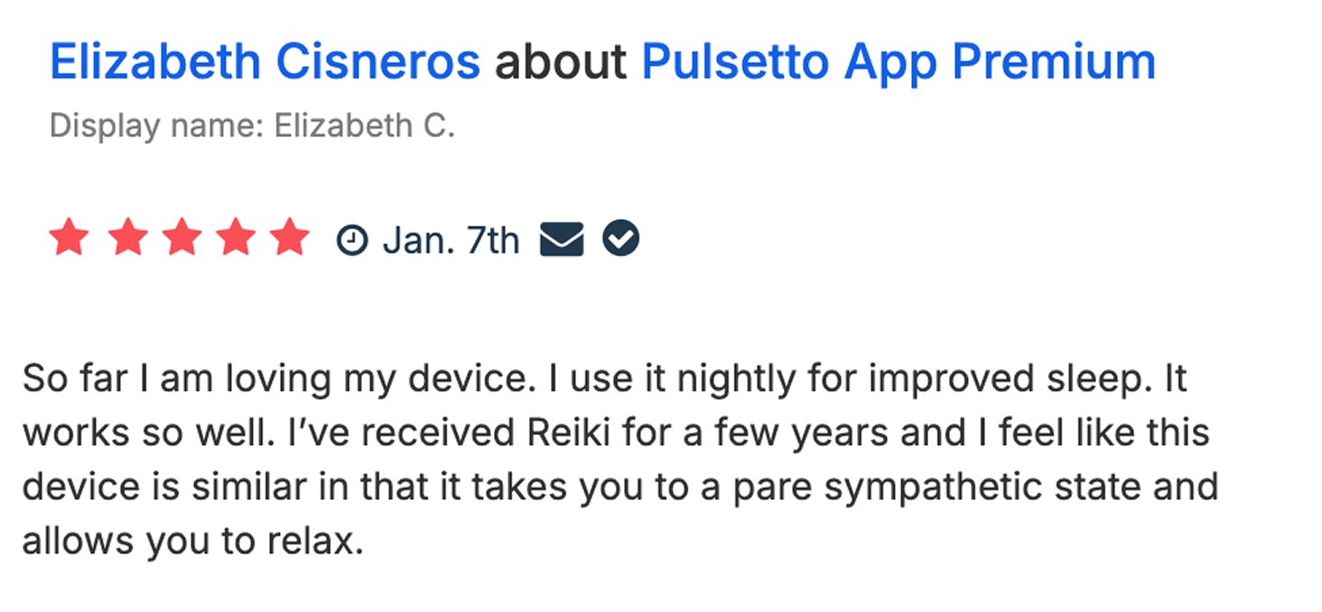Viewport: 1322px width, 612px height.
Task: Click the third rating star
Action: pyautogui.click(x=182, y=239)
